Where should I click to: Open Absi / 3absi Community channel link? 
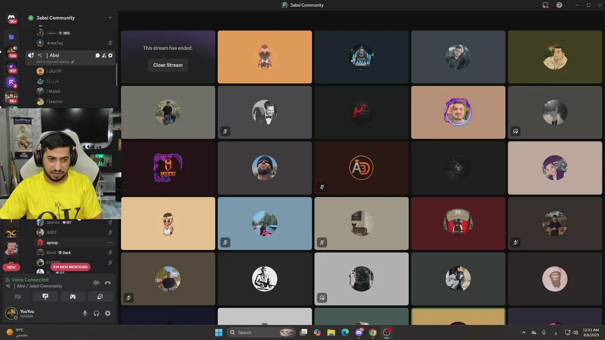pos(39,286)
